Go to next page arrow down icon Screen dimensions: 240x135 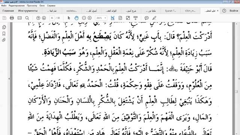pyautogui.click(x=44, y=18)
